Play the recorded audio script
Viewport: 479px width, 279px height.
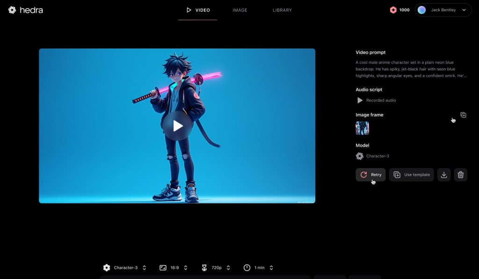(360, 100)
